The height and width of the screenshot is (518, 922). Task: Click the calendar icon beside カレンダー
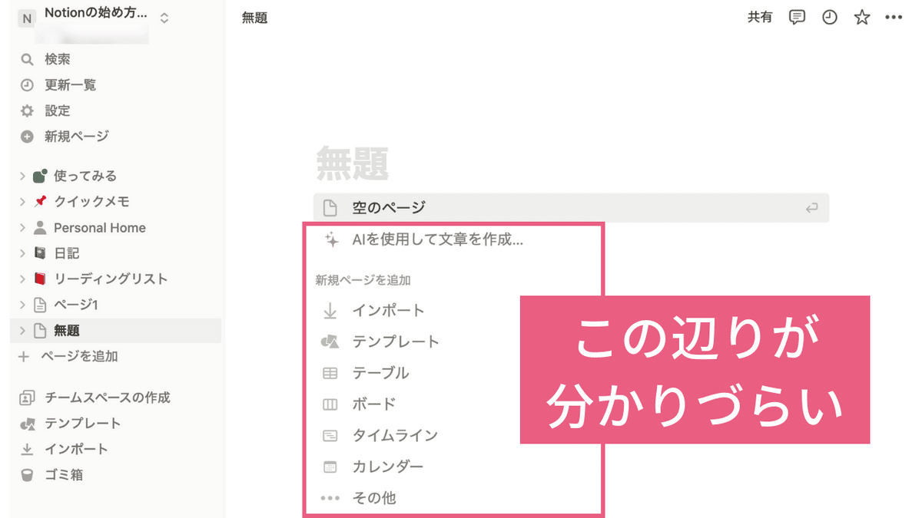click(x=330, y=467)
